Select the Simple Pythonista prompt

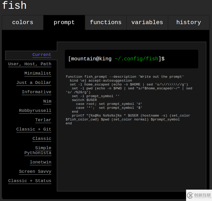pos(38,150)
